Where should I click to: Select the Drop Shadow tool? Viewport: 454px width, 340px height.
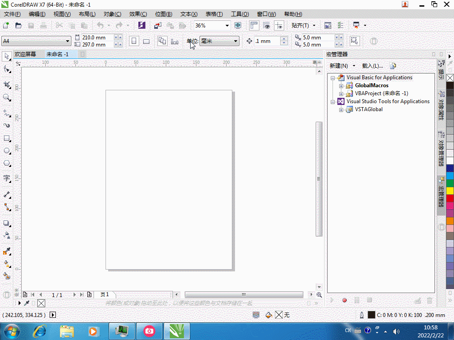[x=7, y=223]
